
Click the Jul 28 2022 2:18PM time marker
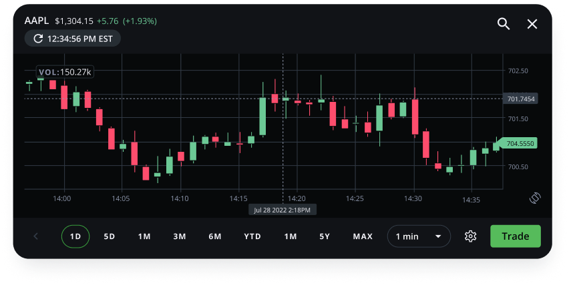pyautogui.click(x=282, y=210)
